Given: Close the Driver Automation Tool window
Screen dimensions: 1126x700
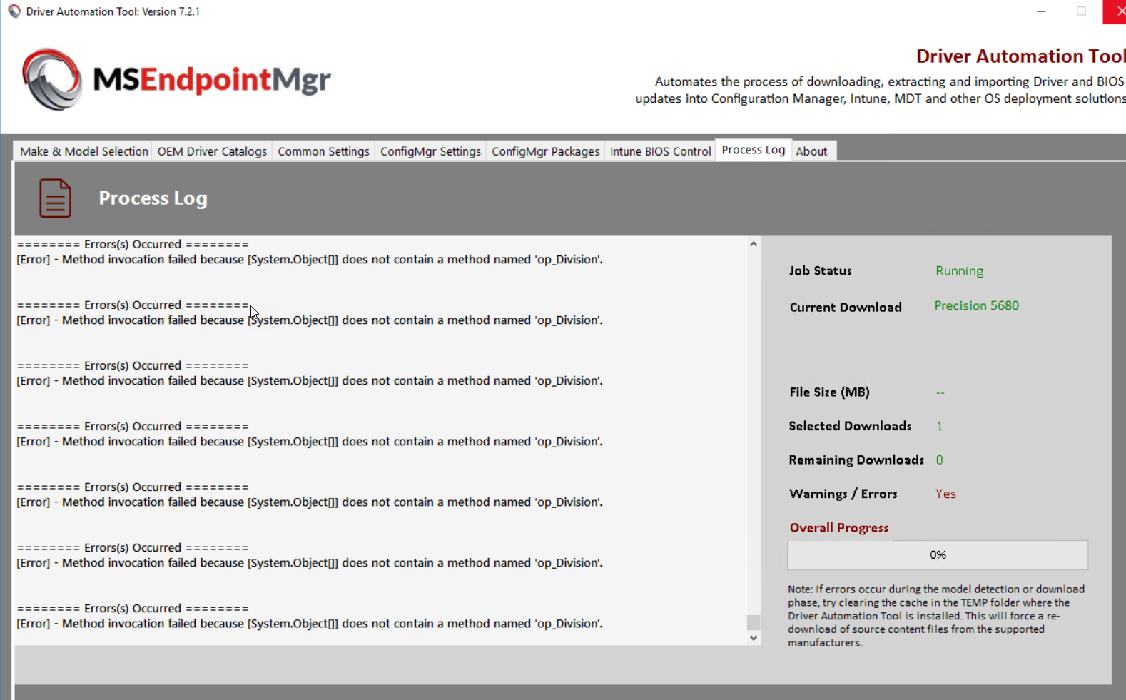Looking at the screenshot, I should point(1115,11).
